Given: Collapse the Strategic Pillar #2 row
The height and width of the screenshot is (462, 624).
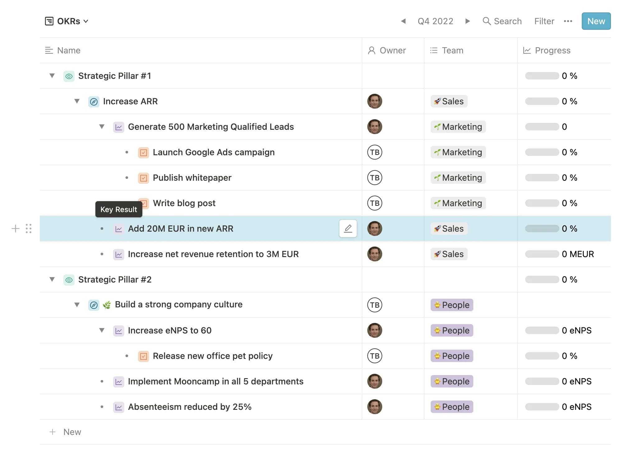Looking at the screenshot, I should point(52,279).
